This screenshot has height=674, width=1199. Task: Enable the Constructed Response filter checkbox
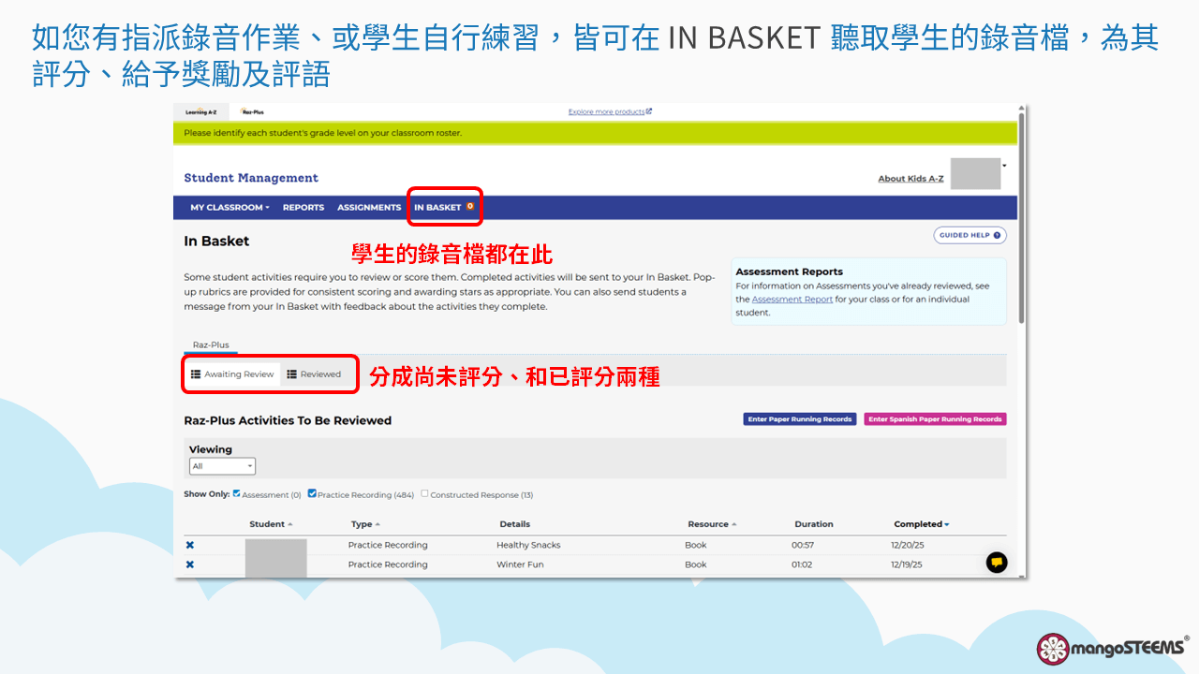coord(425,493)
